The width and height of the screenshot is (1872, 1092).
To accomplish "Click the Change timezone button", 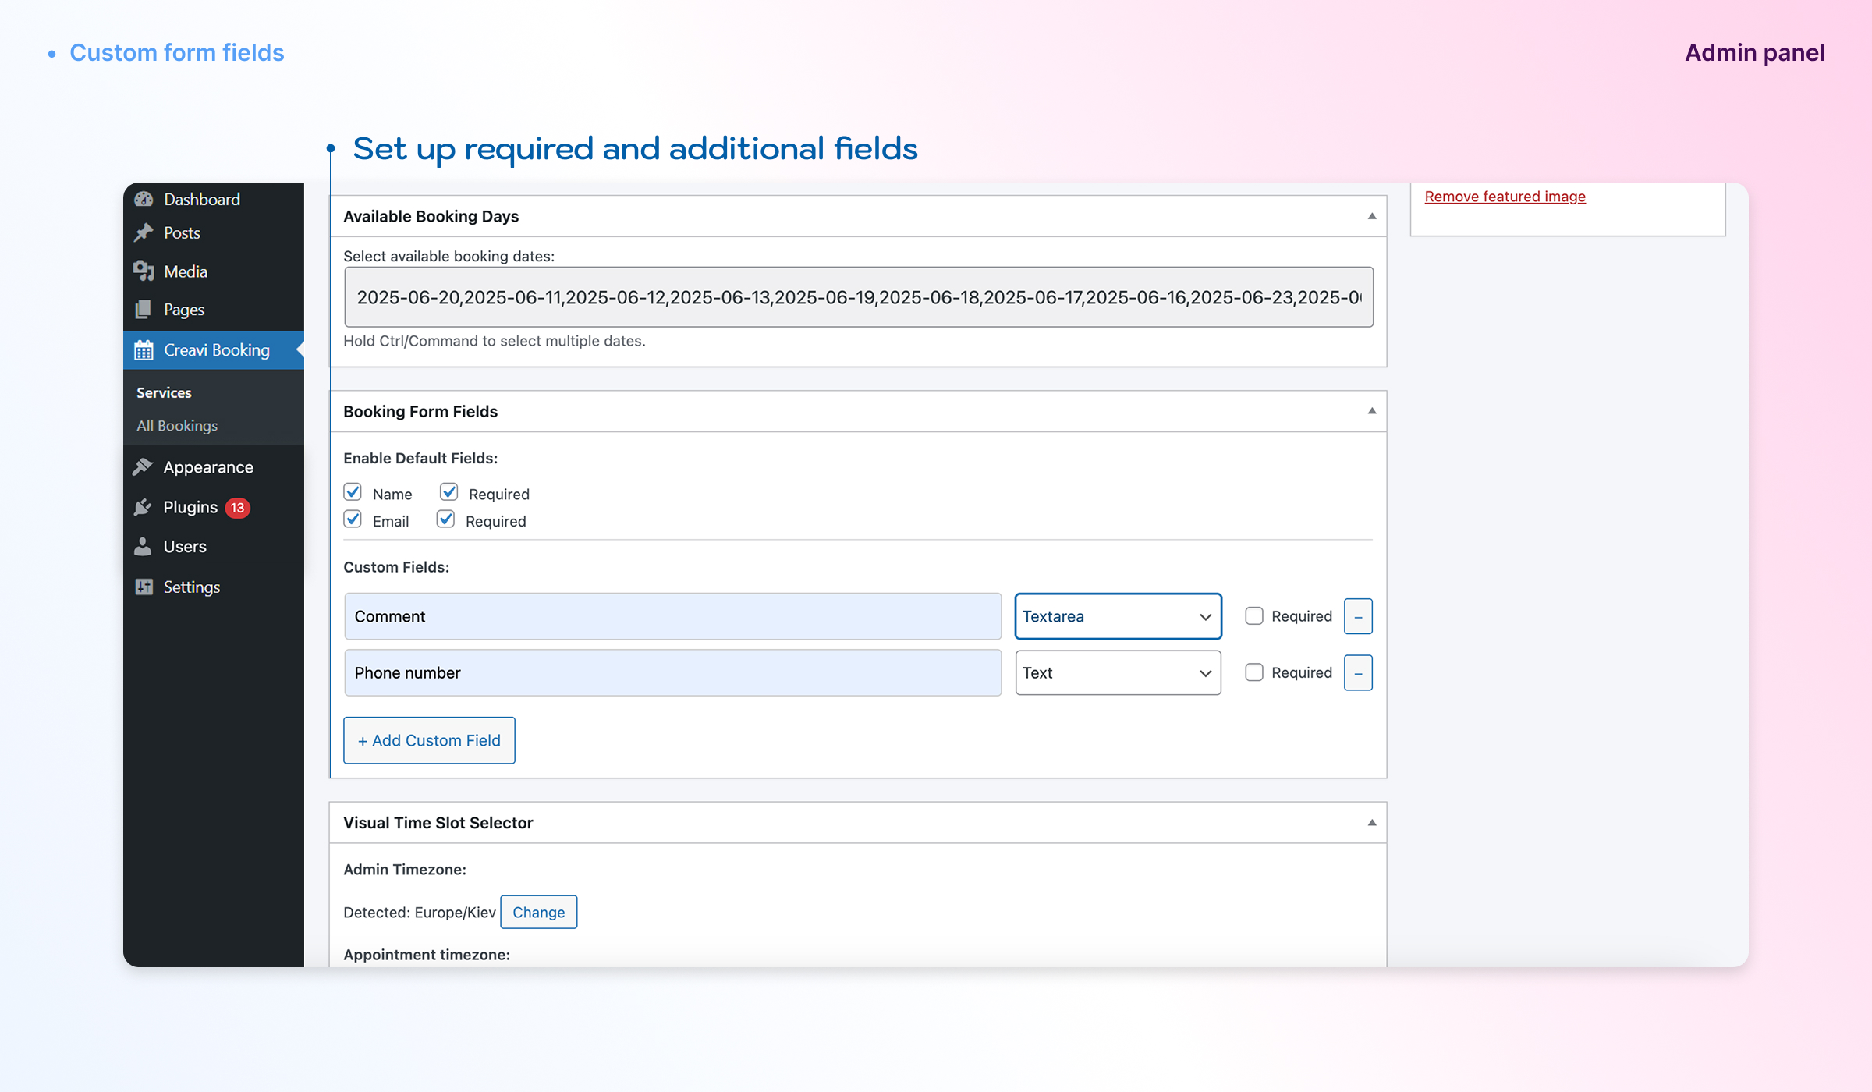I will click(x=538, y=912).
